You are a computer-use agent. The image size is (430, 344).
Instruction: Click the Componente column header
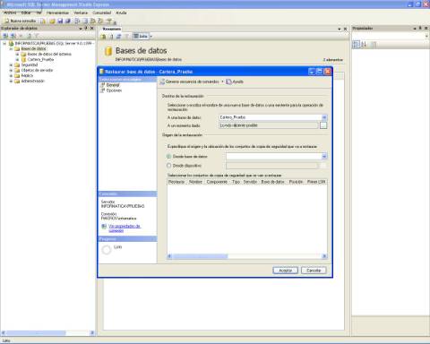point(217,182)
